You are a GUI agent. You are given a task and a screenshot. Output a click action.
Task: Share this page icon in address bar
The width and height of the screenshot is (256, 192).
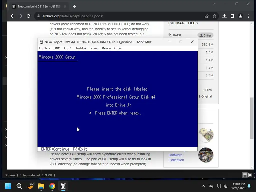point(206,16)
